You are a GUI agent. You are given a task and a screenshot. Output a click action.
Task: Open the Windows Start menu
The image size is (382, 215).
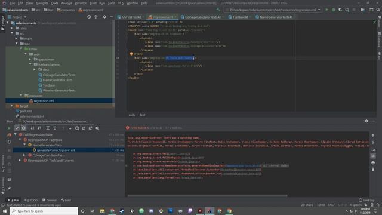(x=5, y=211)
